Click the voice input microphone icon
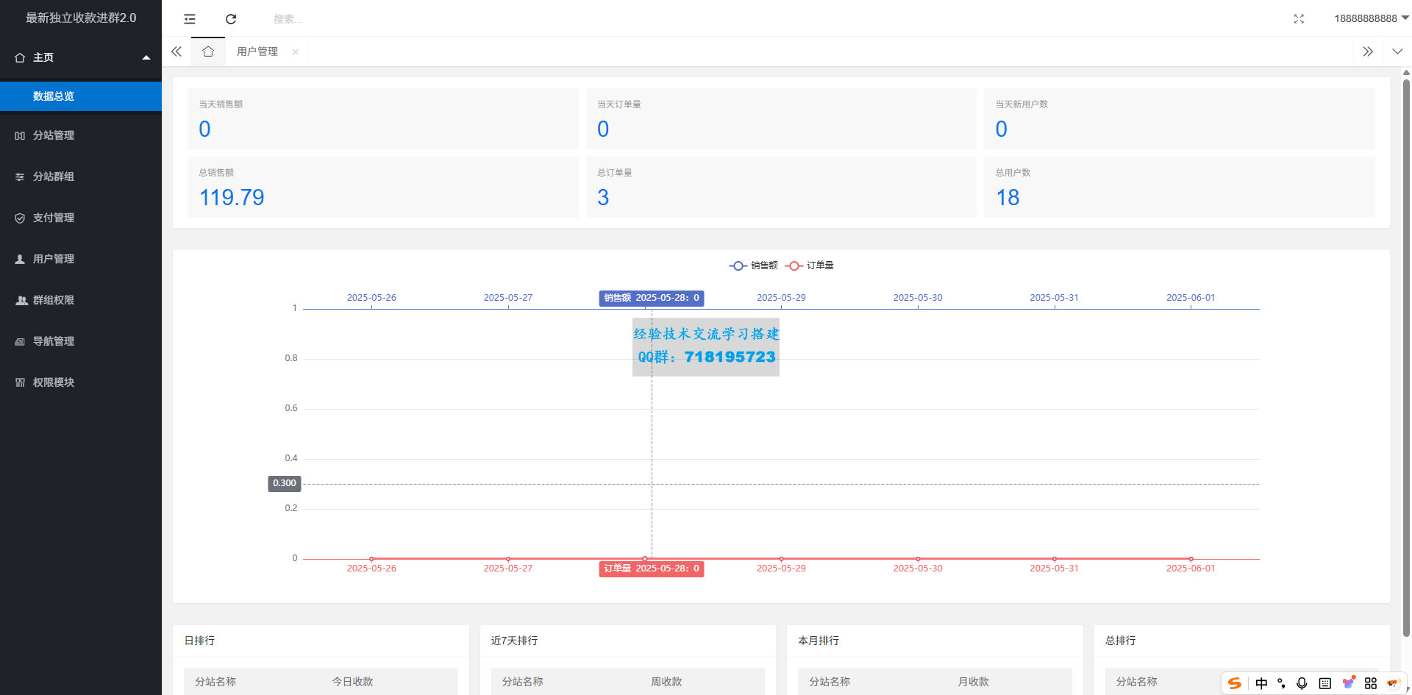 1302,683
